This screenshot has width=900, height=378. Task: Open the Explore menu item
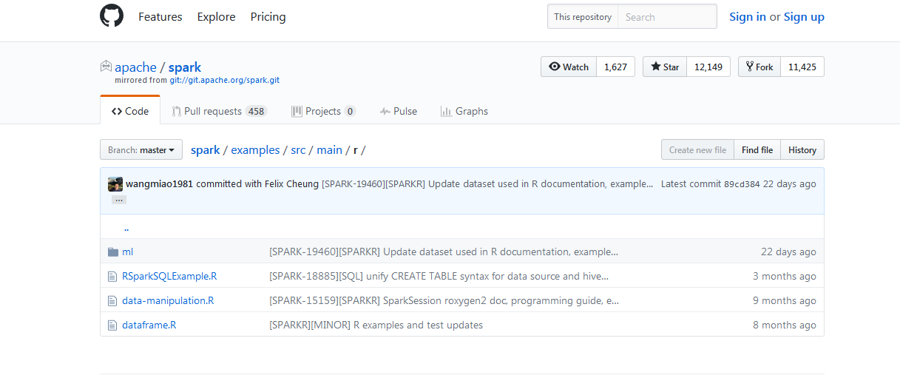pos(216,16)
